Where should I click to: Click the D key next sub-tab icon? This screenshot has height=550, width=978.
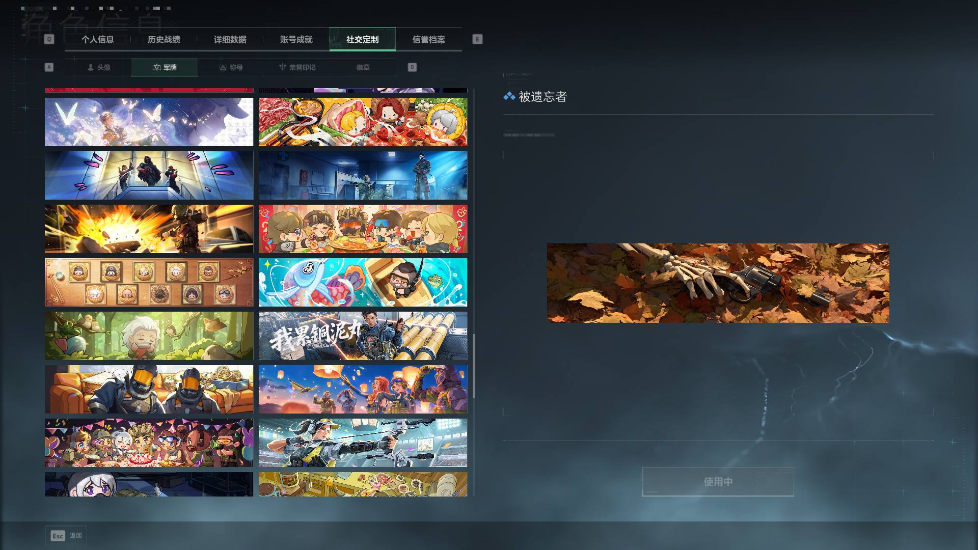(412, 67)
